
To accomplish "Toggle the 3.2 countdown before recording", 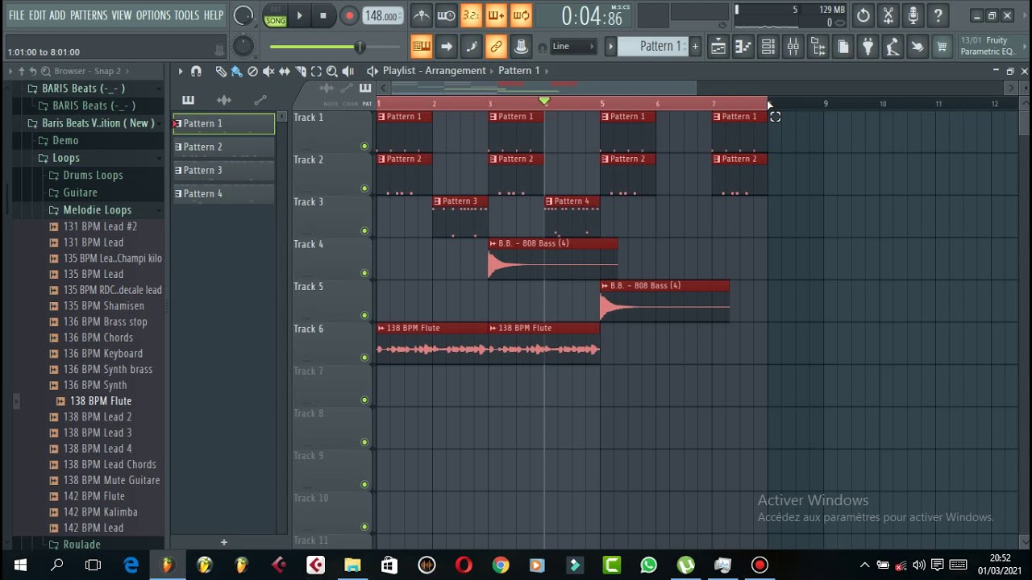I will pos(471,15).
